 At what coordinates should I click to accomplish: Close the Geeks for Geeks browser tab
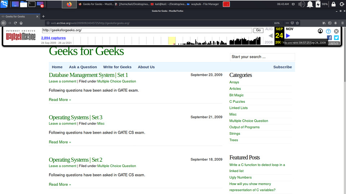(37, 17)
